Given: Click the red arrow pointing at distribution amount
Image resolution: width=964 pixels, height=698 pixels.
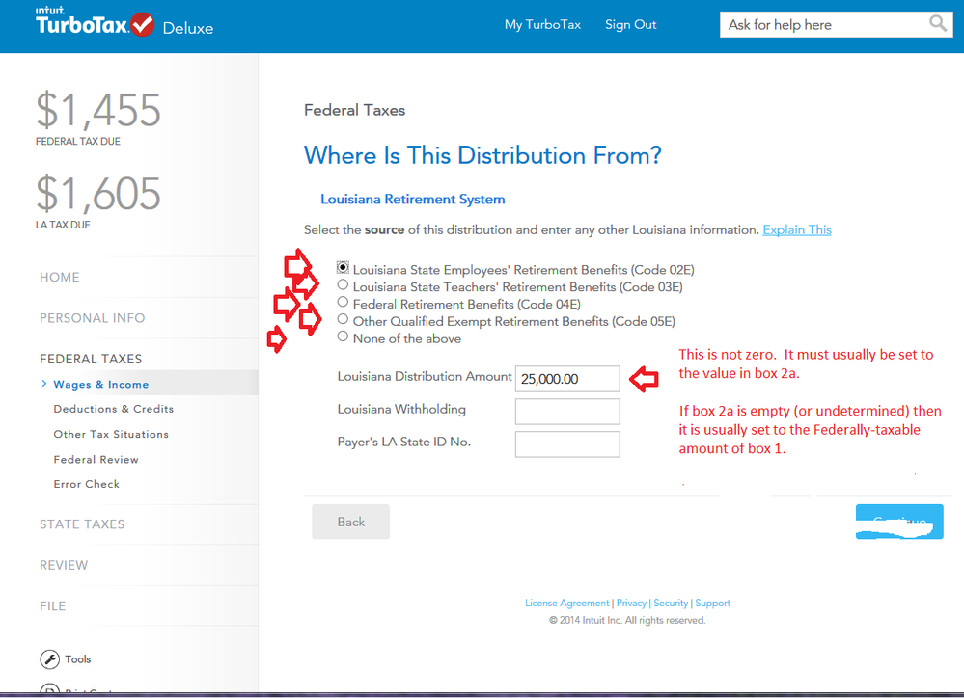Looking at the screenshot, I should 644,379.
